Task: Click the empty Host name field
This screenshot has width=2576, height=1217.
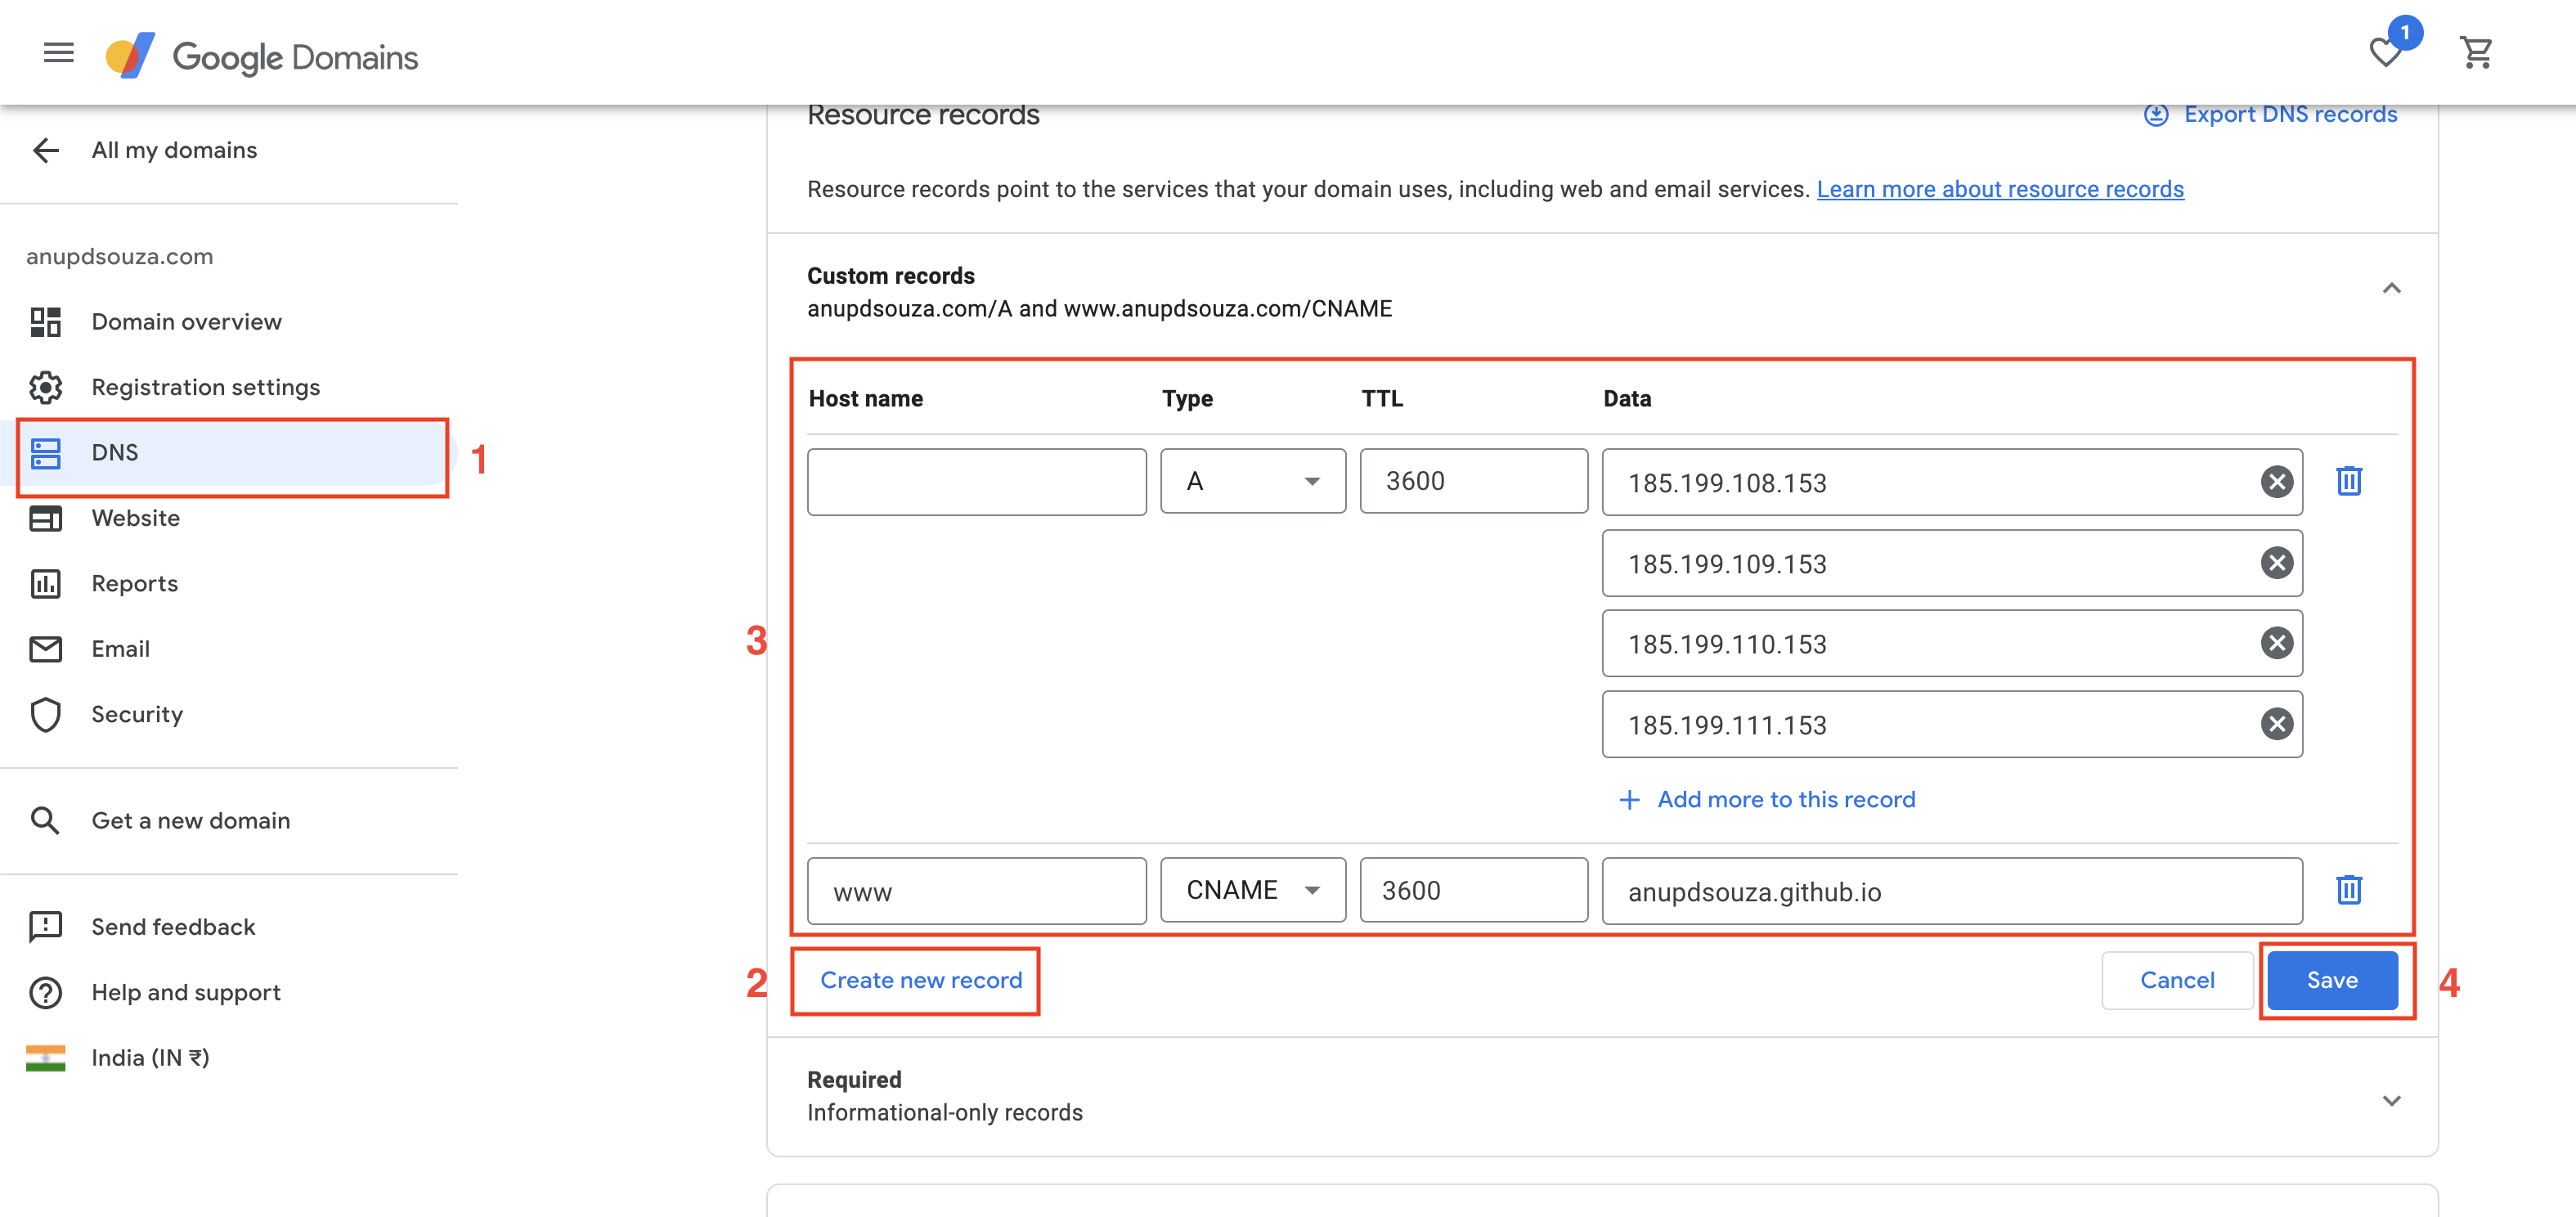Action: 976,482
